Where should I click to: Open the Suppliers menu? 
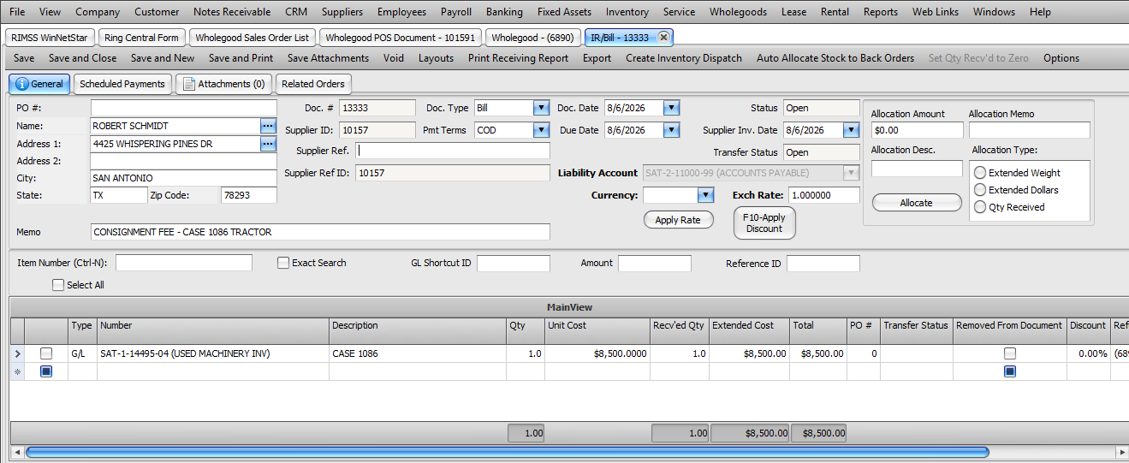pos(342,12)
